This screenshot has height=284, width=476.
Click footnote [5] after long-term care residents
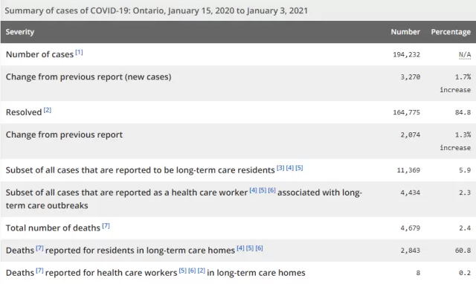[299, 168]
